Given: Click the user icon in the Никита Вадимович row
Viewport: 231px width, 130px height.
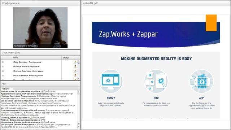Looking at the screenshot, I should pyautogui.click(x=75, y=66).
